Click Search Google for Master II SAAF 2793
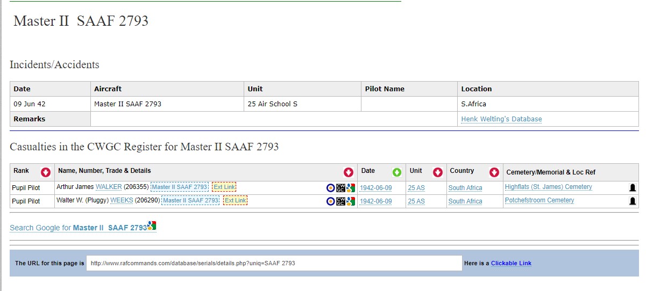This screenshot has height=291, width=646. 78,228
